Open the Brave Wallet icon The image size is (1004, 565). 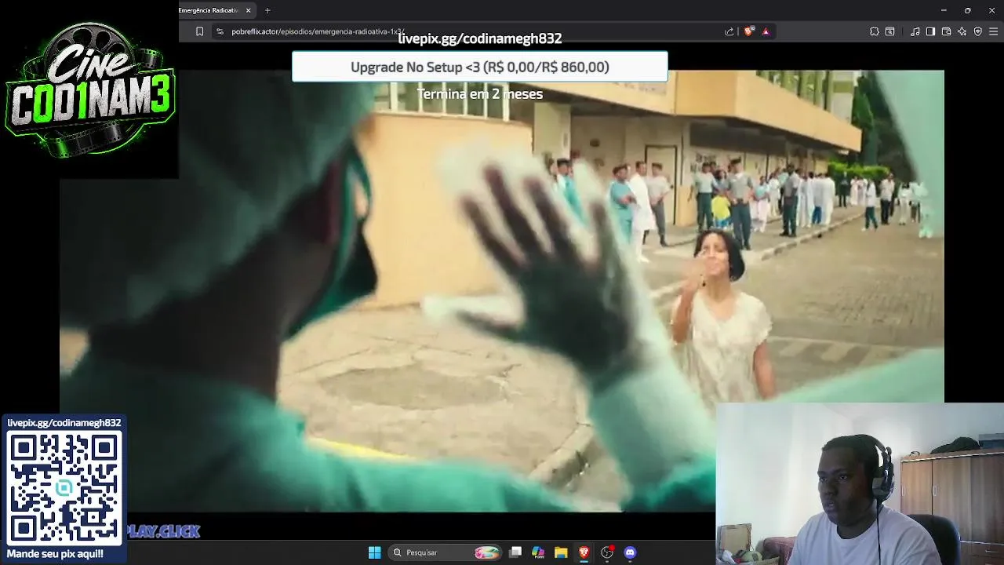[946, 31]
